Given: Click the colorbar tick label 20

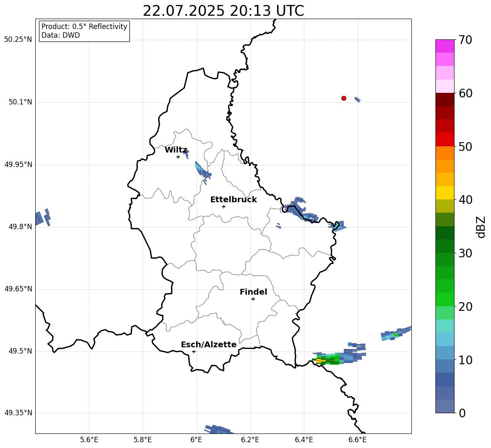Looking at the screenshot, I should [x=466, y=307].
